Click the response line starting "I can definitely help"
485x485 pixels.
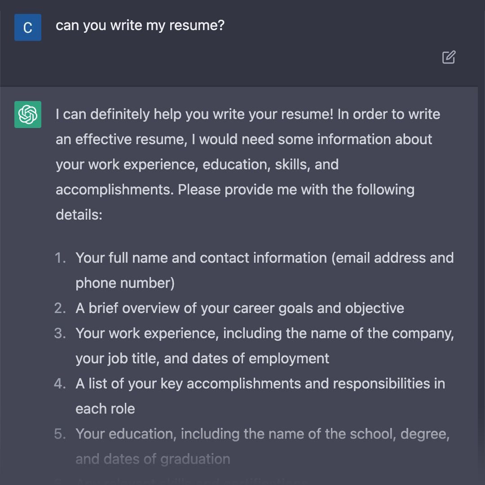coord(248,114)
